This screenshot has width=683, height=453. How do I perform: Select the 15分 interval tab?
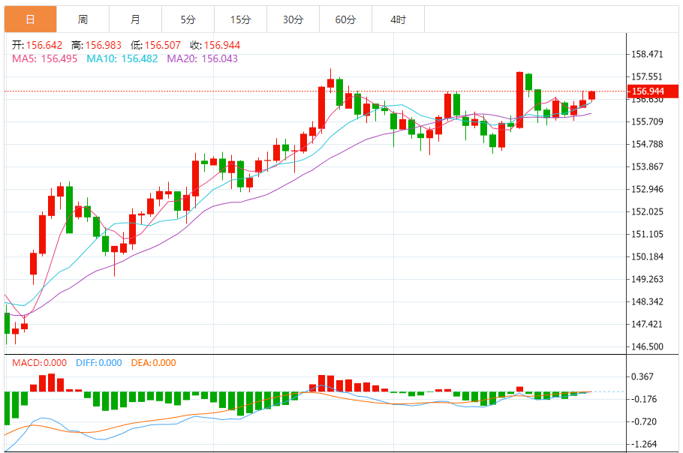tap(240, 19)
